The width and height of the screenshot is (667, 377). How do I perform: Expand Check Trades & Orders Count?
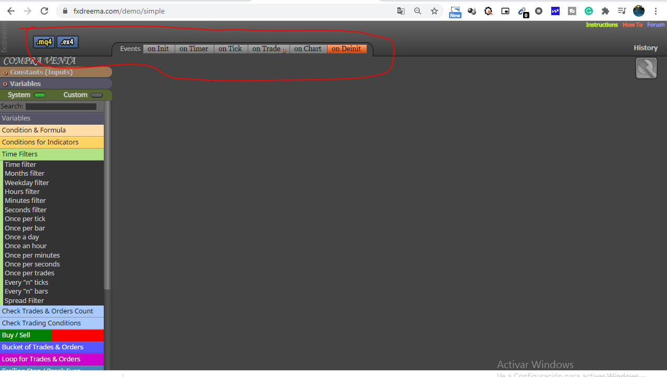(52, 311)
